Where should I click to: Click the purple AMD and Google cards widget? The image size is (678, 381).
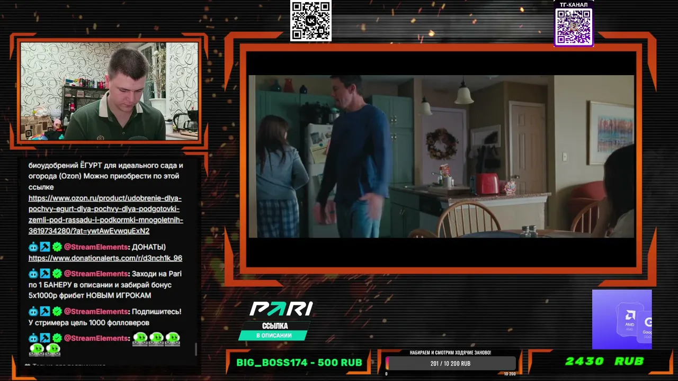pos(622,319)
